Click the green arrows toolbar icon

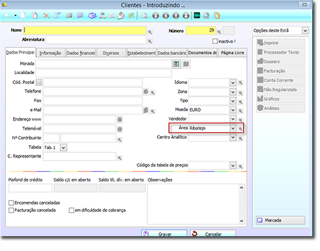click(131, 15)
